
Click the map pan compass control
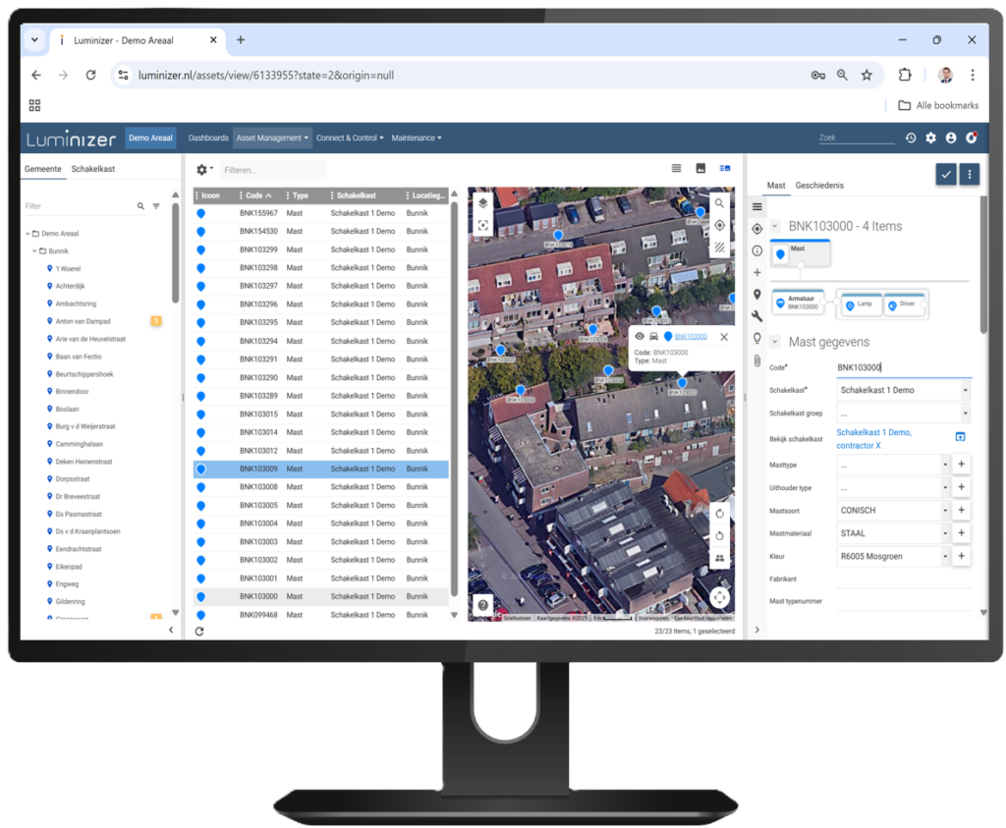click(719, 598)
